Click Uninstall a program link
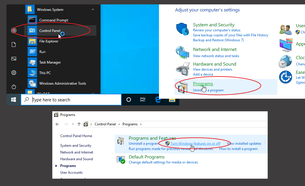Viewport: 305px width, 186px height. 144,144
